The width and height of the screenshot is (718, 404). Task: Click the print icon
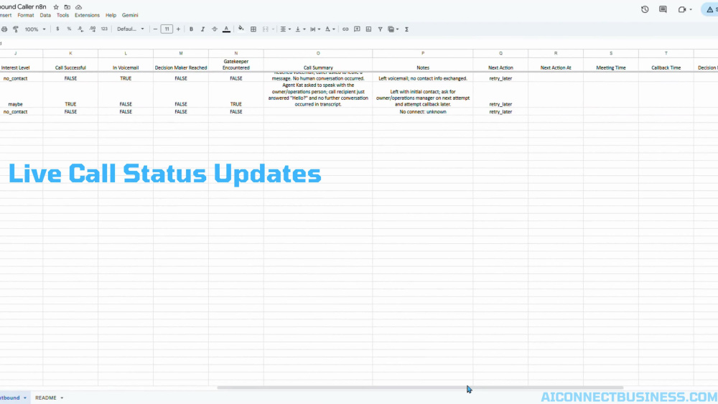tap(4, 29)
